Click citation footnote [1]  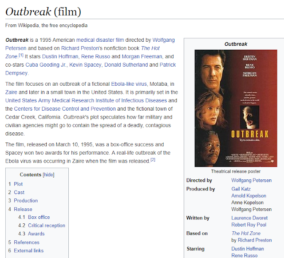(x=21, y=56)
